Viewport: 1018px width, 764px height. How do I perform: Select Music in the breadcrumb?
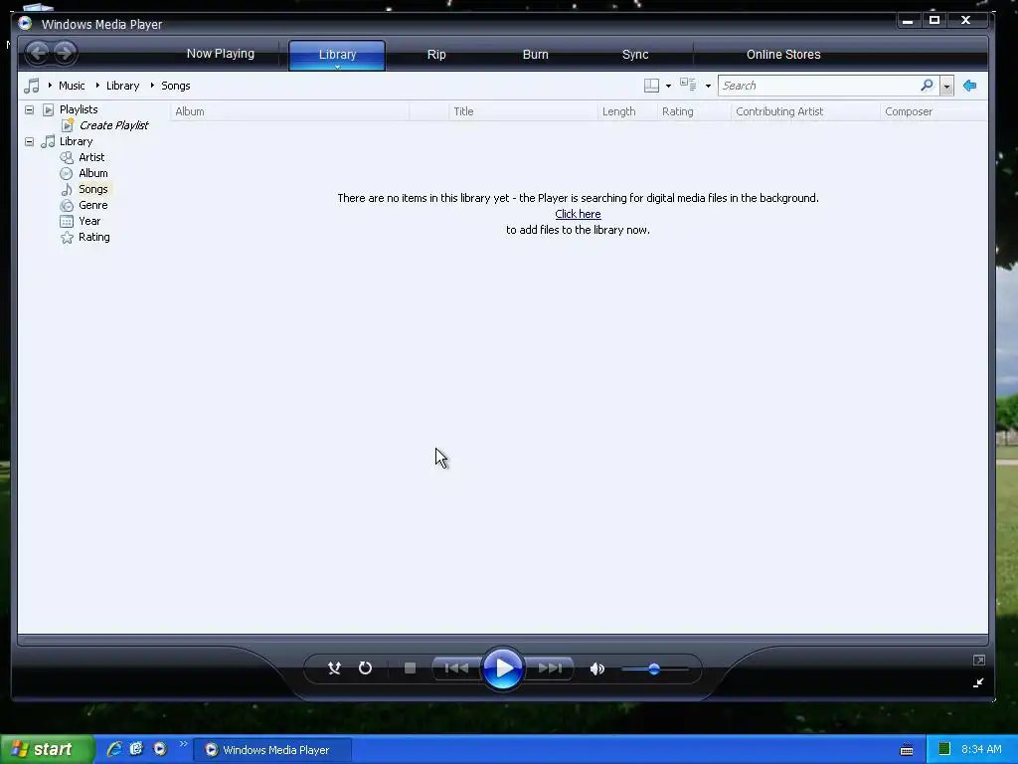(x=72, y=86)
